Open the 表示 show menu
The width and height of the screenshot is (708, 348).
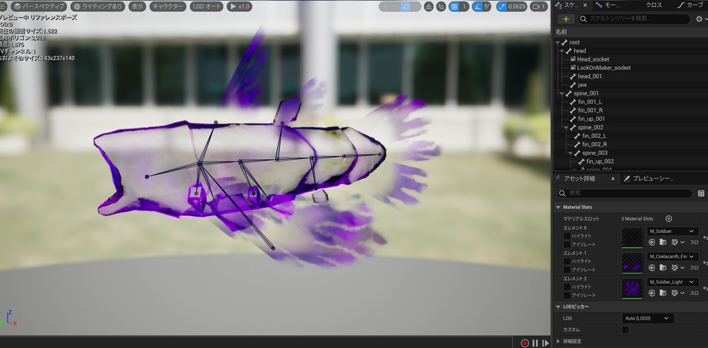[138, 7]
